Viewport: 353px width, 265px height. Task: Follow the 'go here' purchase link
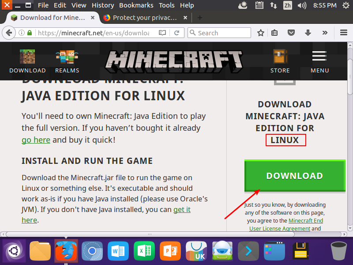[x=36, y=140]
